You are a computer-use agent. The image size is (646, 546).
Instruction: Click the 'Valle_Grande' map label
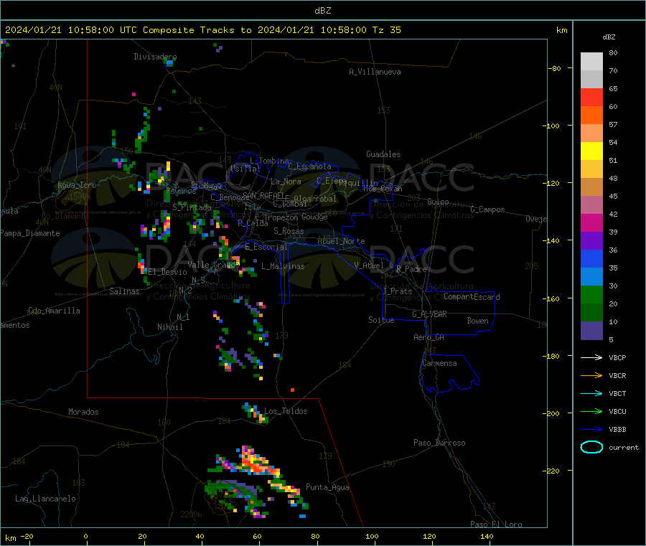[x=213, y=265]
